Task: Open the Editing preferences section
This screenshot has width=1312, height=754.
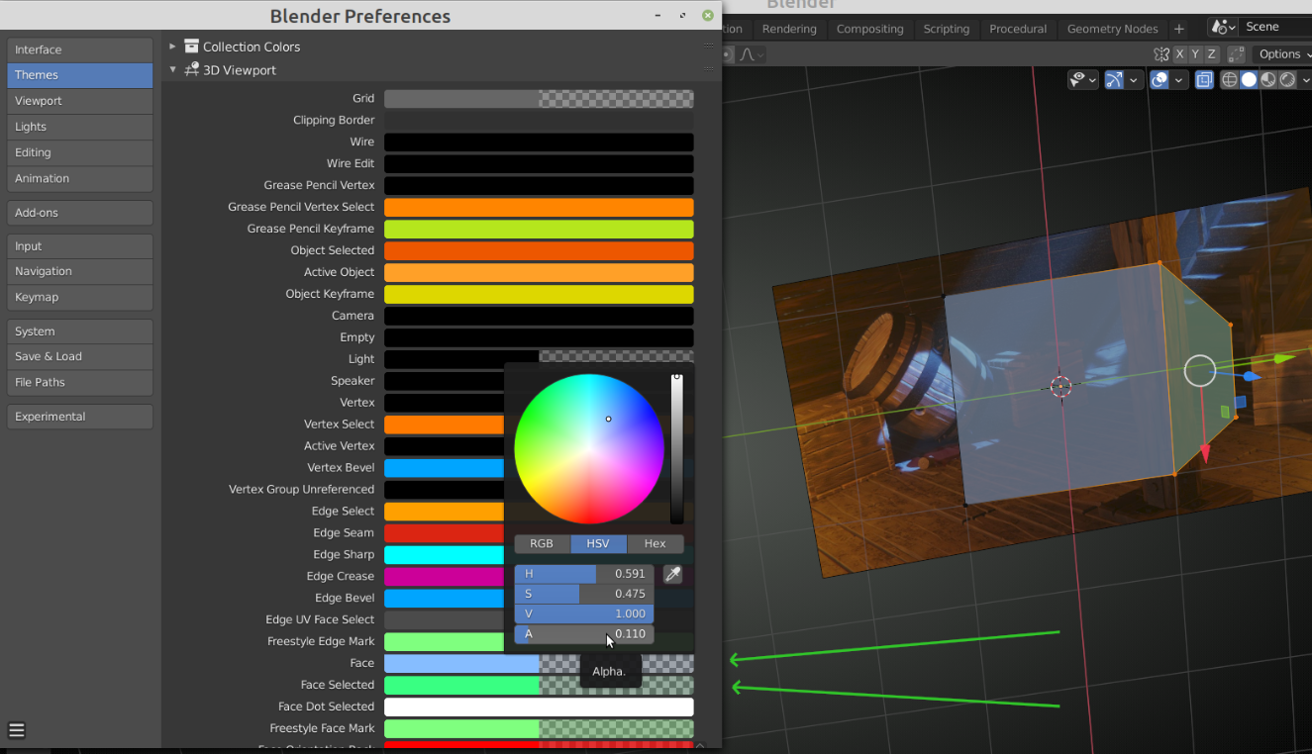Action: click(x=80, y=152)
